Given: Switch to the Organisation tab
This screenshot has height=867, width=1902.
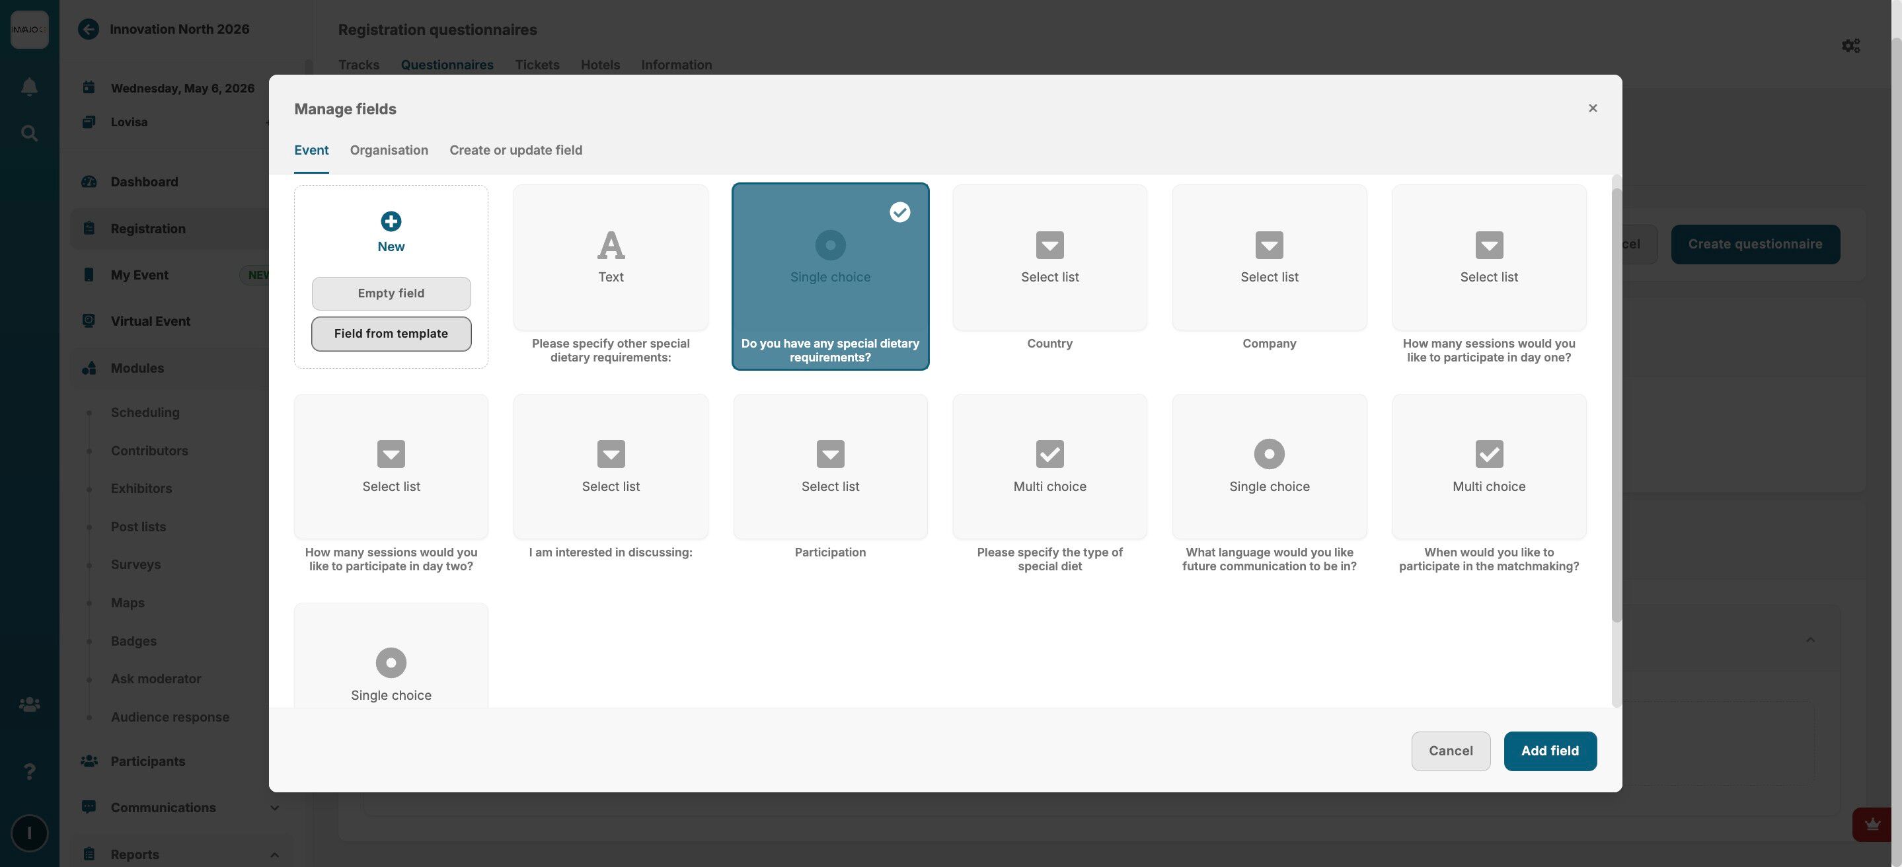Looking at the screenshot, I should [x=389, y=151].
